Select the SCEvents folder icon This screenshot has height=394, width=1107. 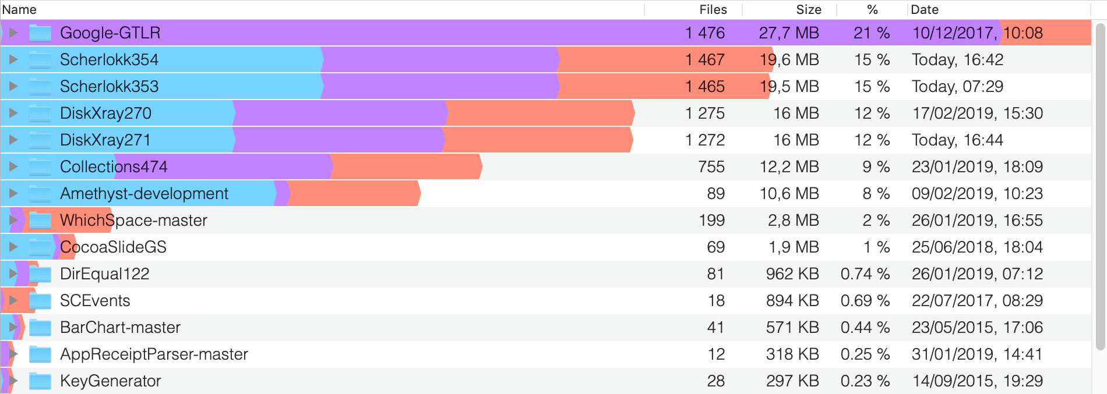pos(40,301)
